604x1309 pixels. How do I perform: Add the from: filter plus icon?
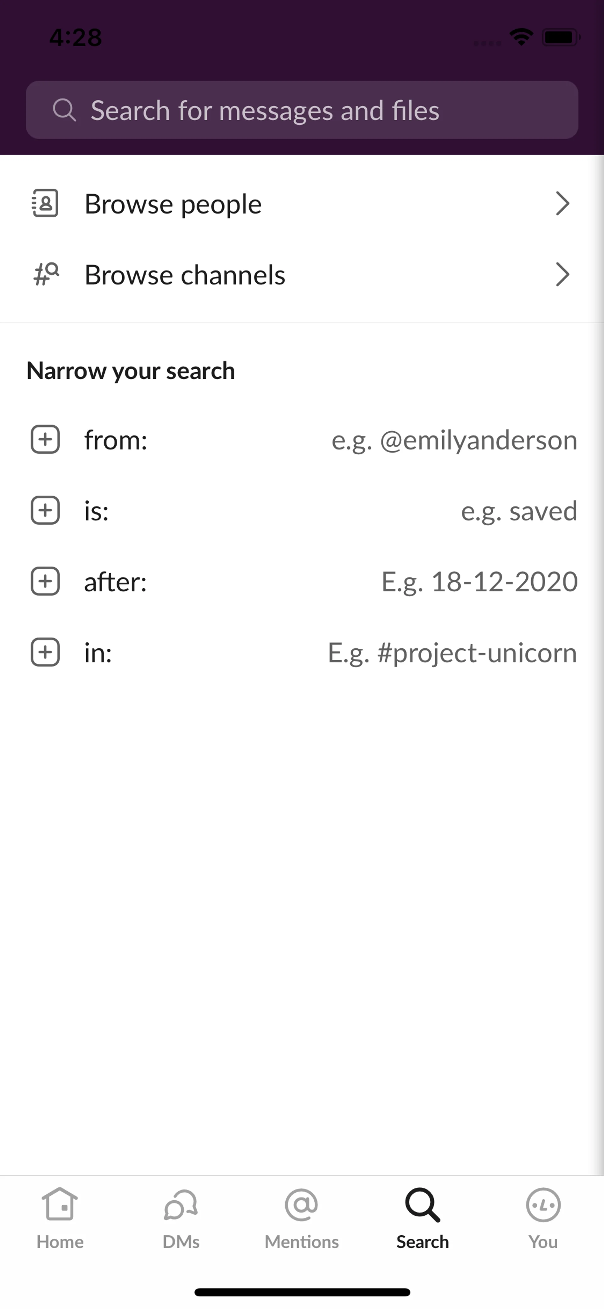pos(45,440)
